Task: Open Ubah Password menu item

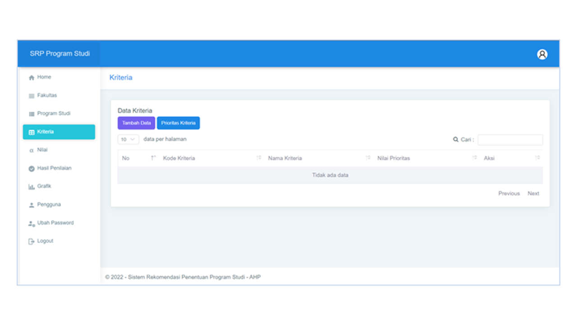Action: tap(55, 223)
